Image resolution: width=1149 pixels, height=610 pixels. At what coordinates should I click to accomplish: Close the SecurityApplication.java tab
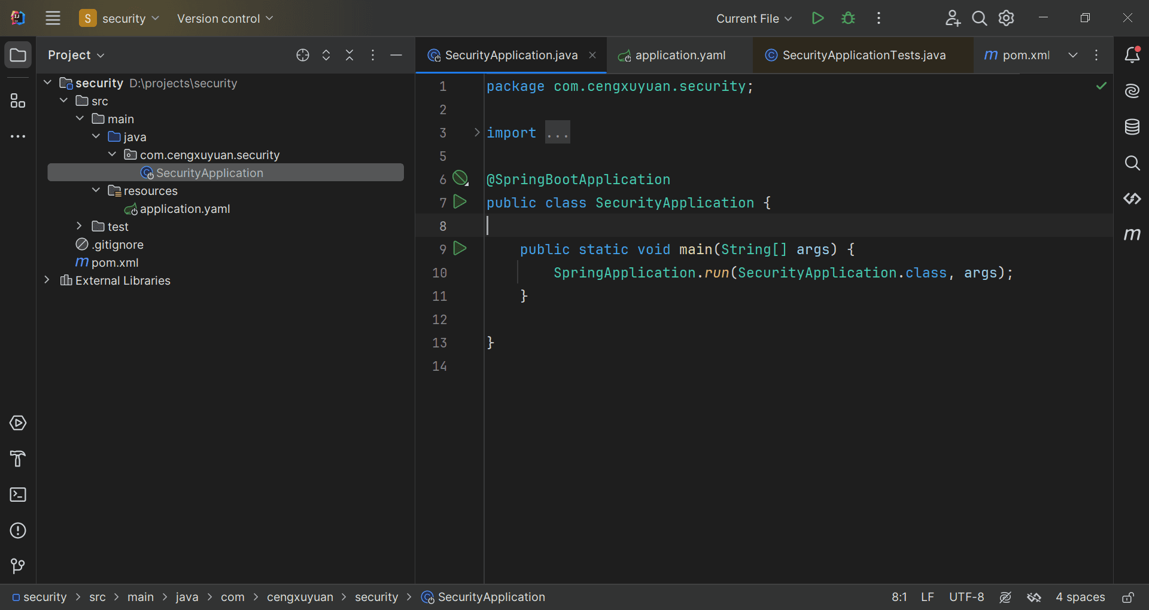pos(592,55)
